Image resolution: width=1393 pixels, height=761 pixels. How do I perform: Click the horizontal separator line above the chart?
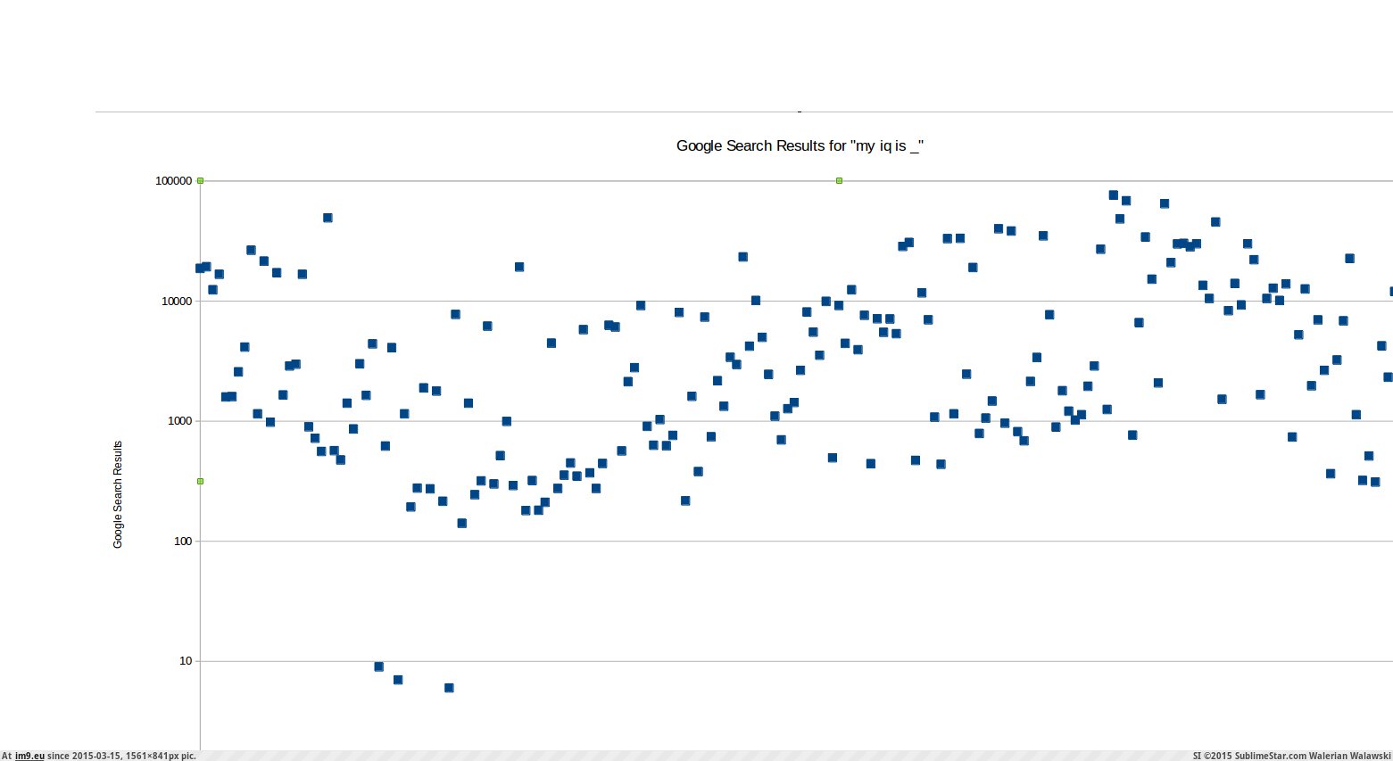point(744,112)
